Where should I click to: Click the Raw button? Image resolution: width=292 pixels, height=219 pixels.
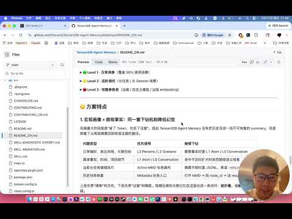click(245, 62)
